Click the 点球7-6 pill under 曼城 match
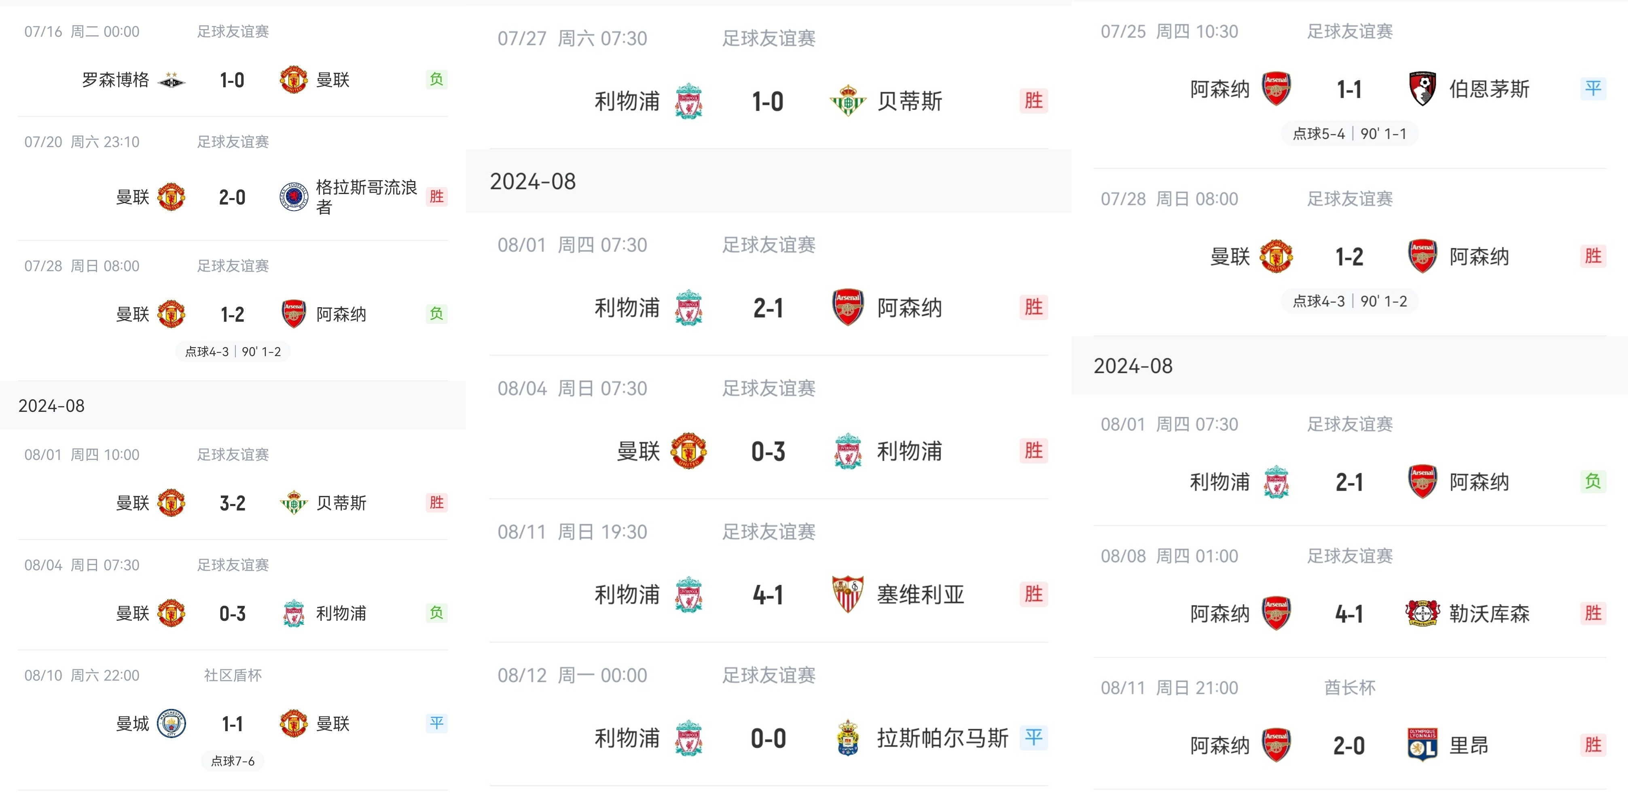The image size is (1628, 793). click(x=233, y=761)
